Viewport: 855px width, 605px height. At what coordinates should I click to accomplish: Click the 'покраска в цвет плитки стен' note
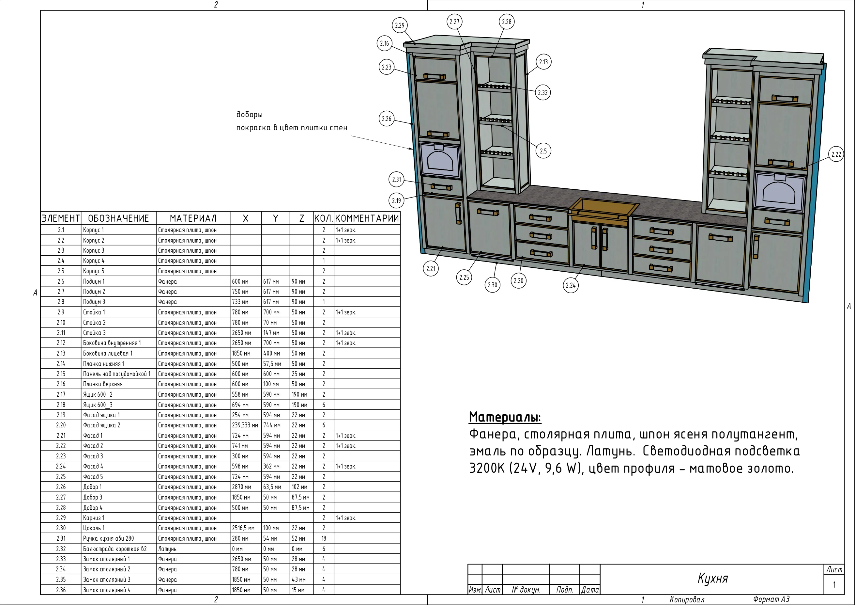point(292,127)
